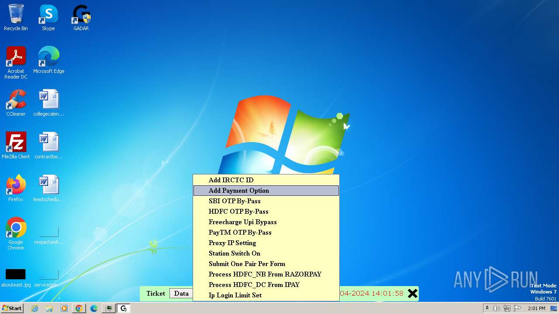Select HDFC OTP By-Pass entry
Viewport: 559px width, 314px height.
point(266,212)
